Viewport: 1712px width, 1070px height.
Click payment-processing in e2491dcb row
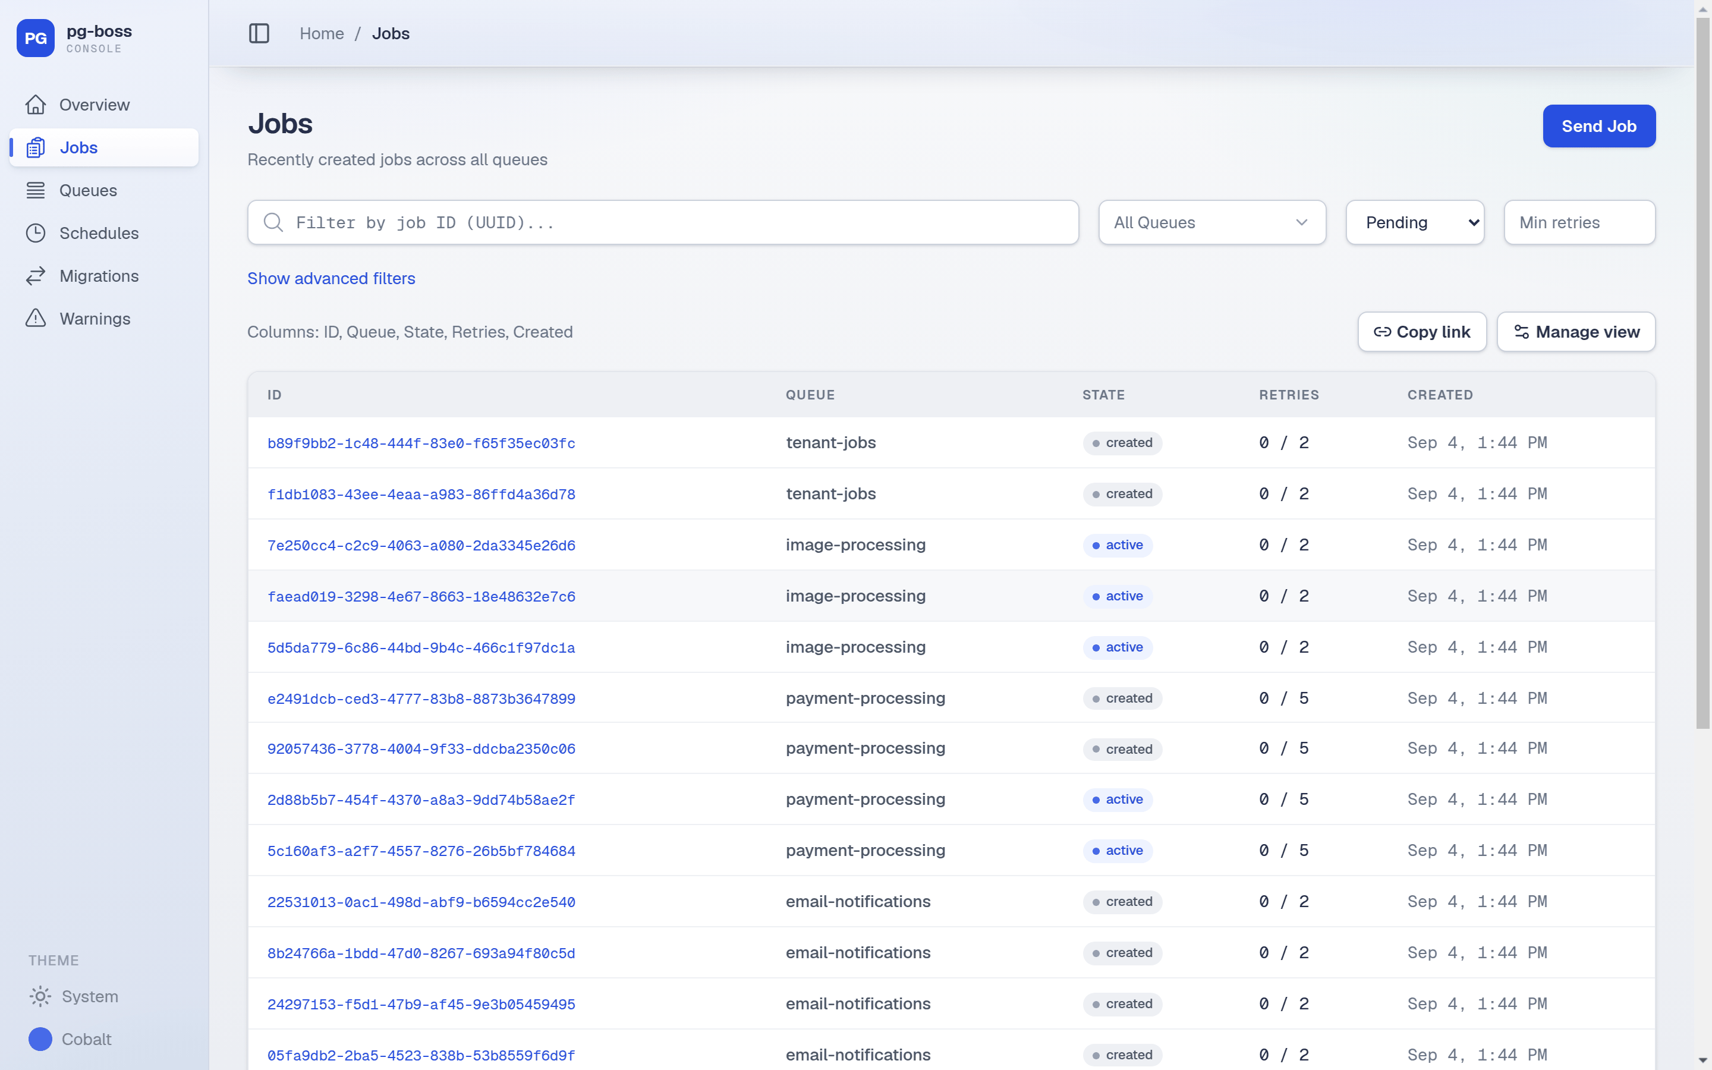point(865,698)
